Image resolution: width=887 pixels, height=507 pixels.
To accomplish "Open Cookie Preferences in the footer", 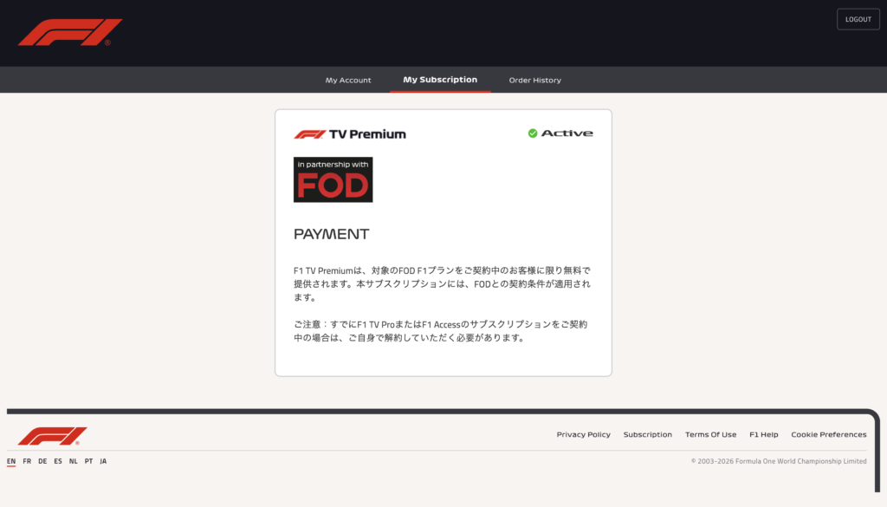I will coord(828,435).
